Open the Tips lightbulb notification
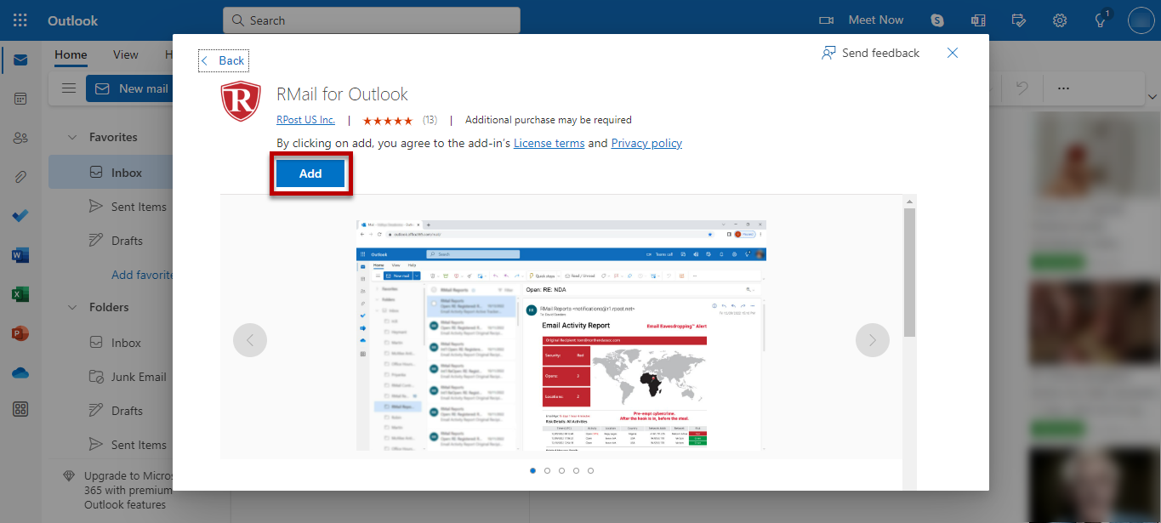 point(1100,20)
